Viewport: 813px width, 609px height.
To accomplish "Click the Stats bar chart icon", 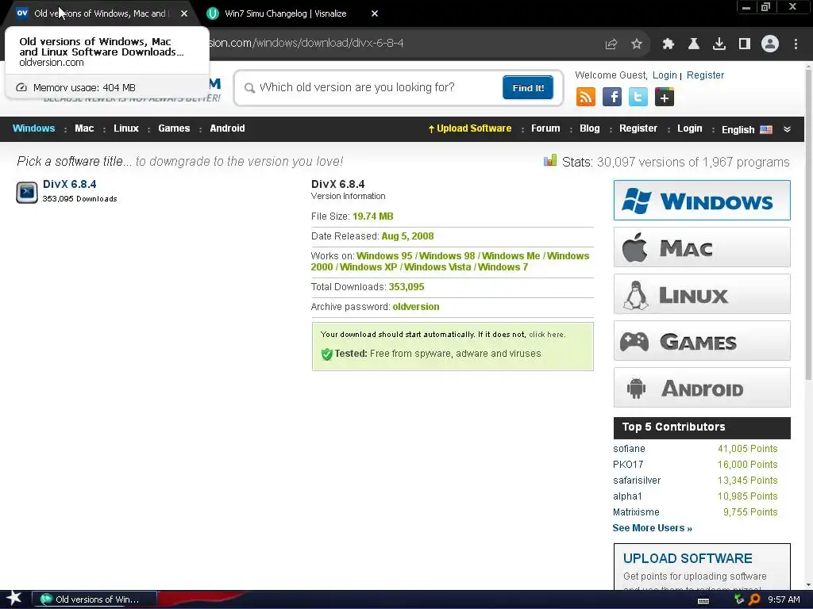I will [x=550, y=160].
